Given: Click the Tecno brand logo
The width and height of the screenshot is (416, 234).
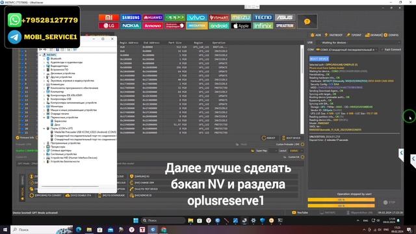Looking at the screenshot, I should [x=263, y=18].
